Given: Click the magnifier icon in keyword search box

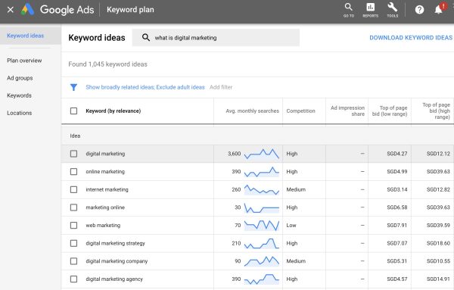Looking at the screenshot, I should coord(146,37).
